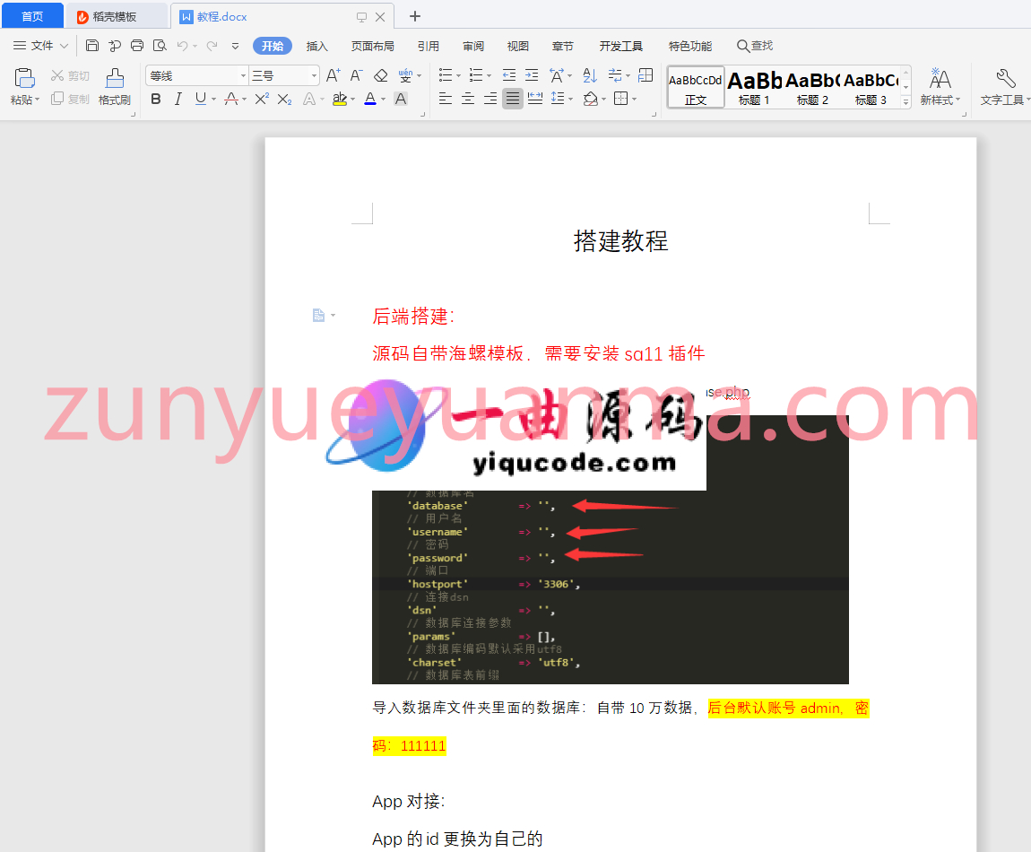1031x852 pixels.
Task: Click the sort (A-Z) icon
Action: 590,75
